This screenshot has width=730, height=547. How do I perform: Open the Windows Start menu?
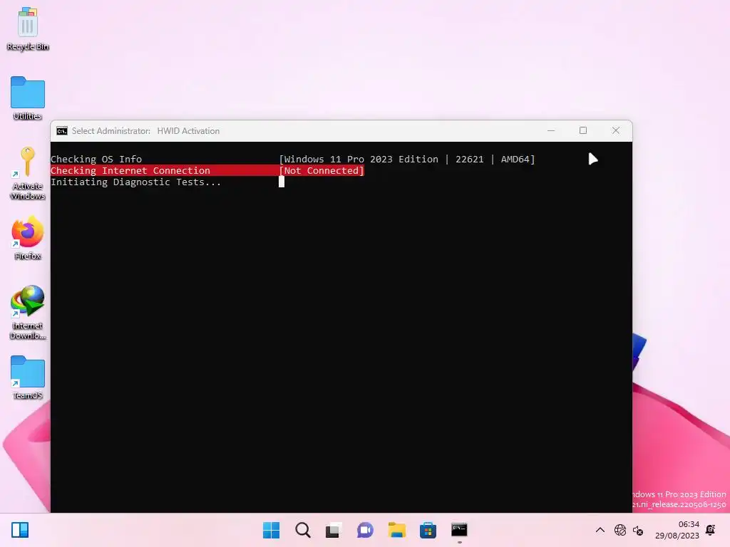click(272, 530)
